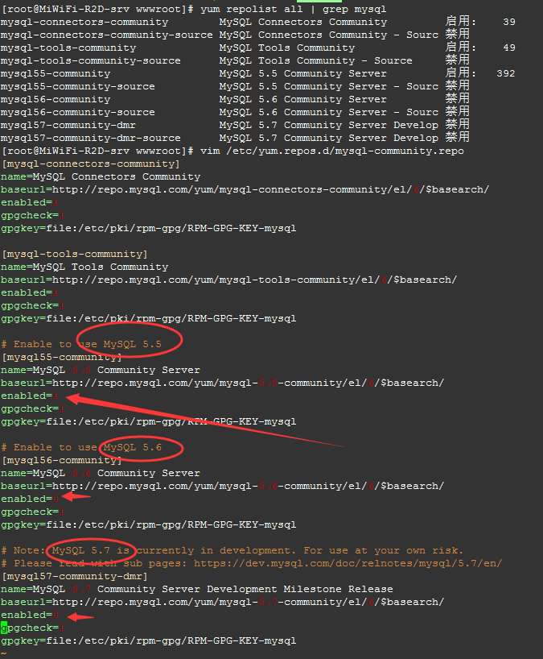Click the [mysql-tools-community] section header
This screenshot has height=659, width=543.
[x=75, y=255]
